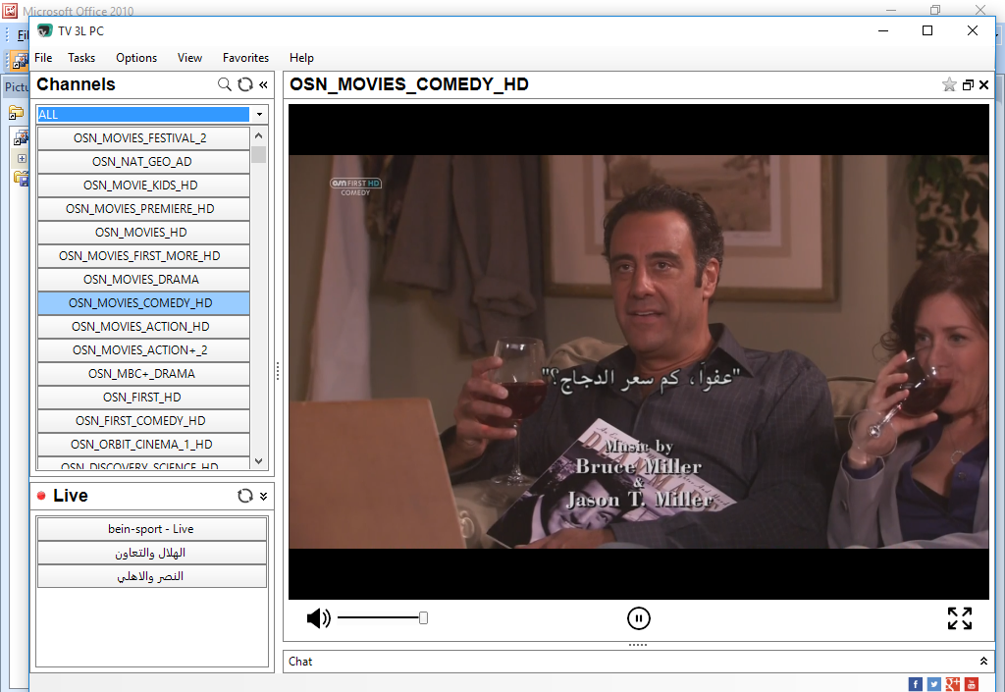1005x692 pixels.
Task: Open the channel search magnifier
Action: [225, 84]
